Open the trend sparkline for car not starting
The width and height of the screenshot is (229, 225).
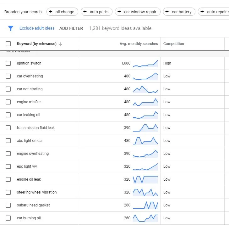[145, 89]
